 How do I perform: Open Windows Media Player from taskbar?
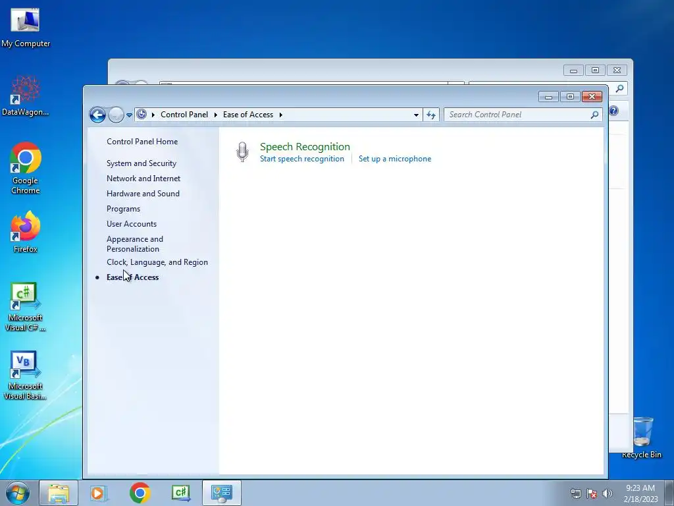[x=98, y=493]
